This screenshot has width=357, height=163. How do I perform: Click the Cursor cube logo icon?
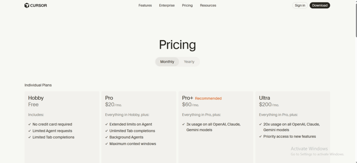tap(27, 5)
